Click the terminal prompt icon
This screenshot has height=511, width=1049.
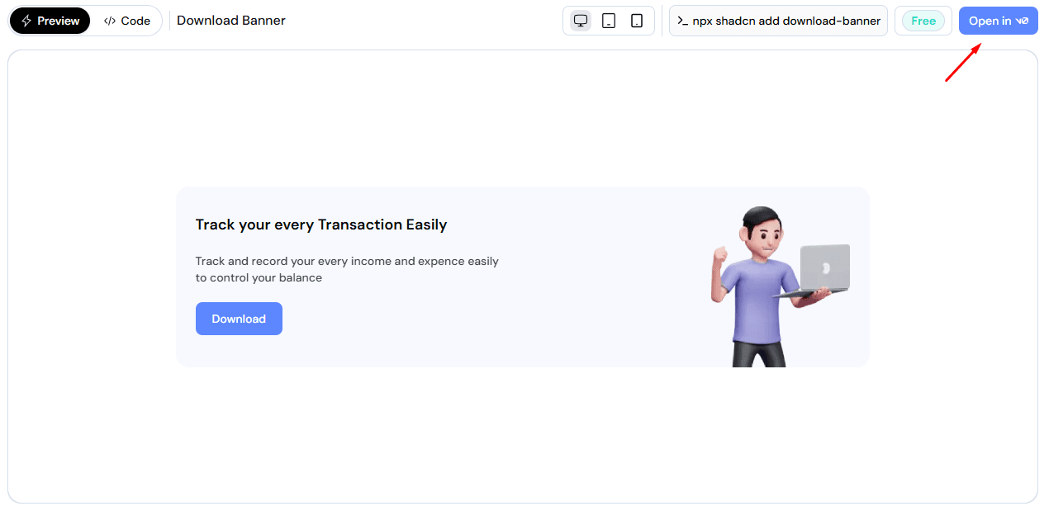click(x=682, y=21)
